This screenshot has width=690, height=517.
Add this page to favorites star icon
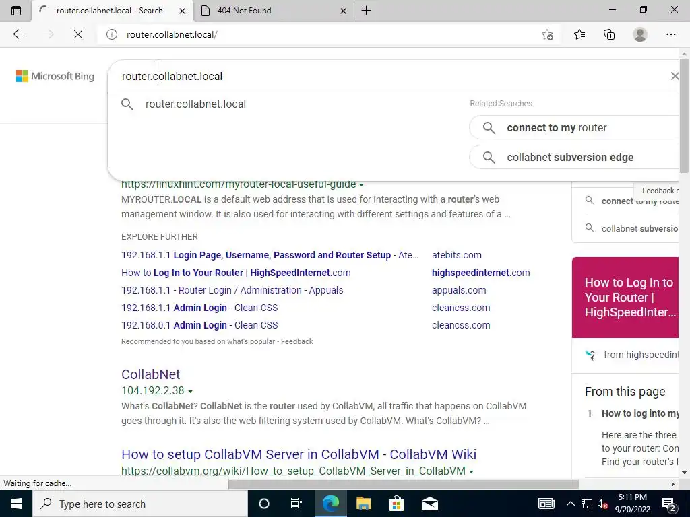pos(547,34)
